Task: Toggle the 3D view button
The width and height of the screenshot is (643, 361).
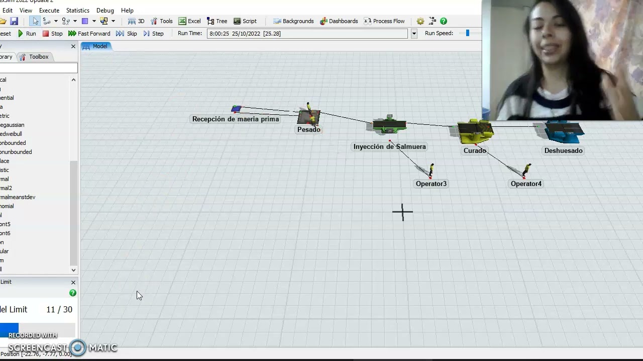Action: tap(136, 21)
